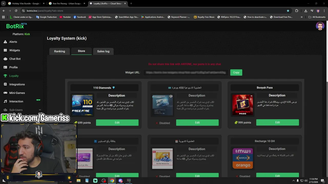Open the volume icon in system tray

pos(306,181)
